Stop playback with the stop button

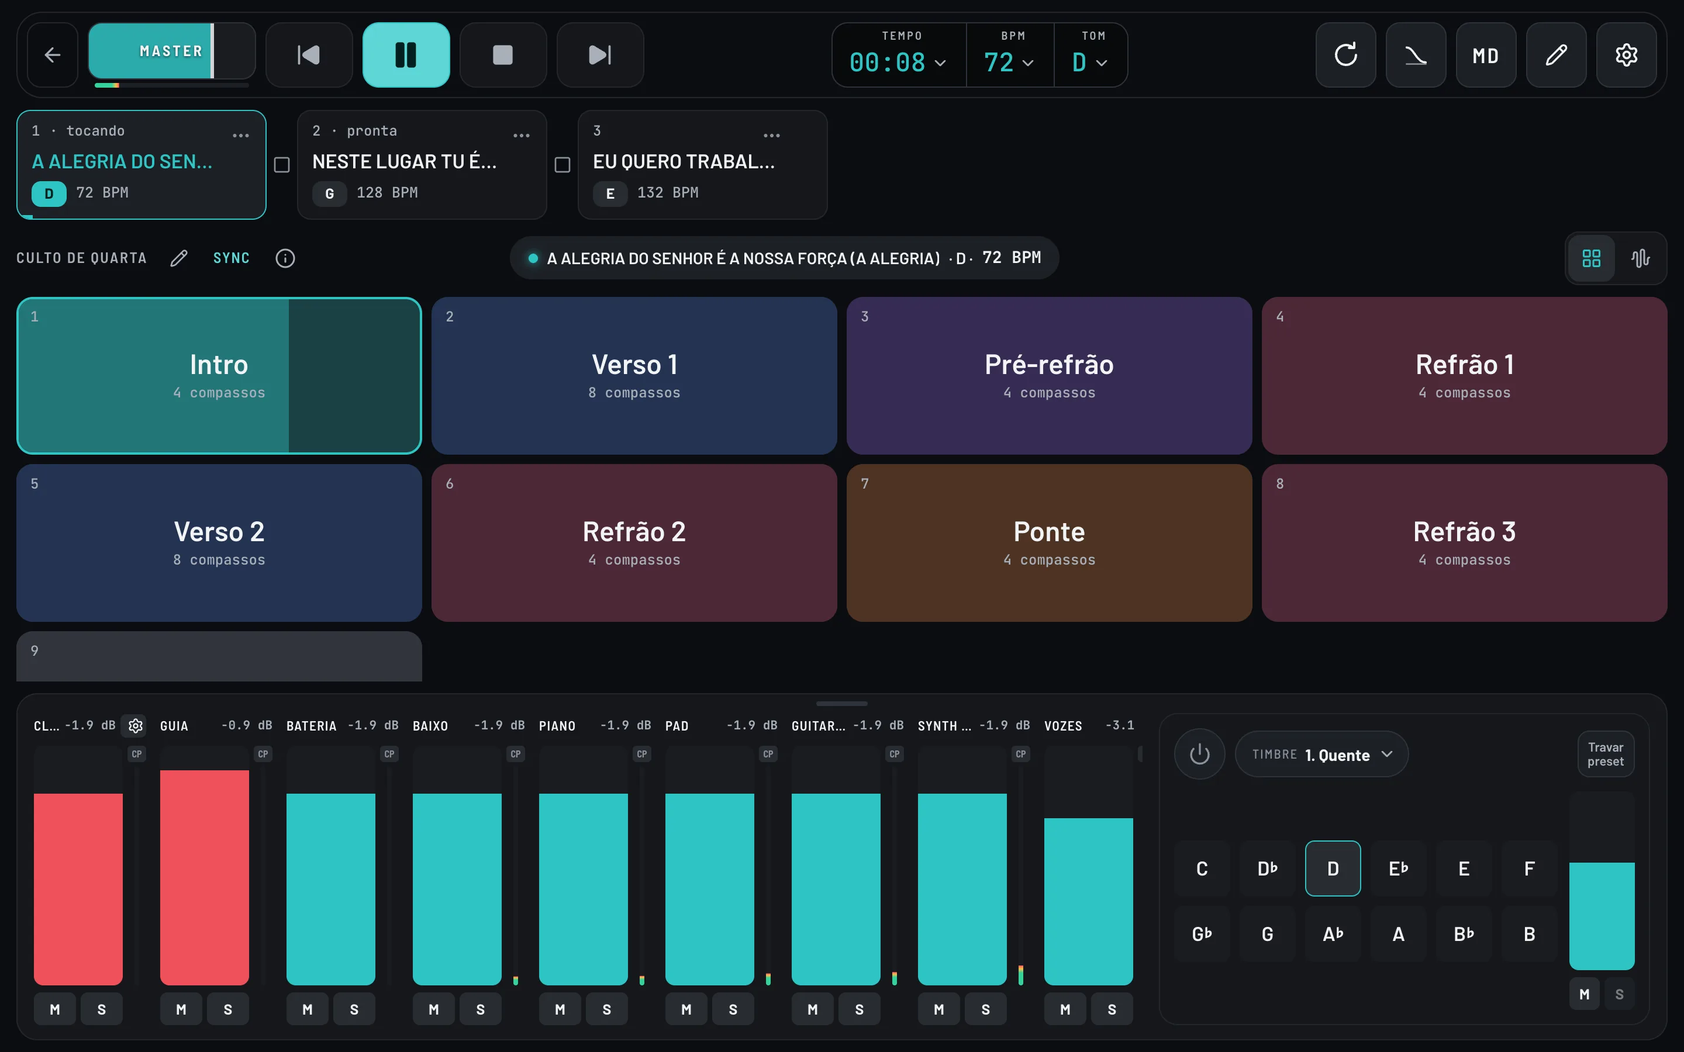coord(503,55)
